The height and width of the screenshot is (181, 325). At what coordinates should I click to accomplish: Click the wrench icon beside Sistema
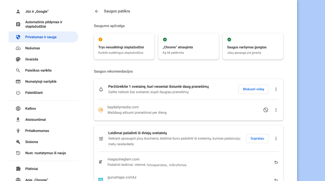(18, 142)
